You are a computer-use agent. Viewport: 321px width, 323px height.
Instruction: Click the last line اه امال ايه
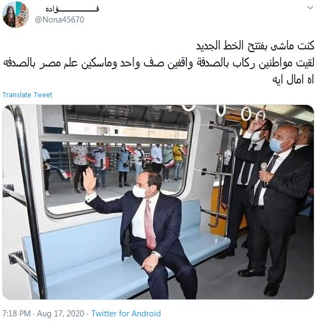[x=293, y=80]
